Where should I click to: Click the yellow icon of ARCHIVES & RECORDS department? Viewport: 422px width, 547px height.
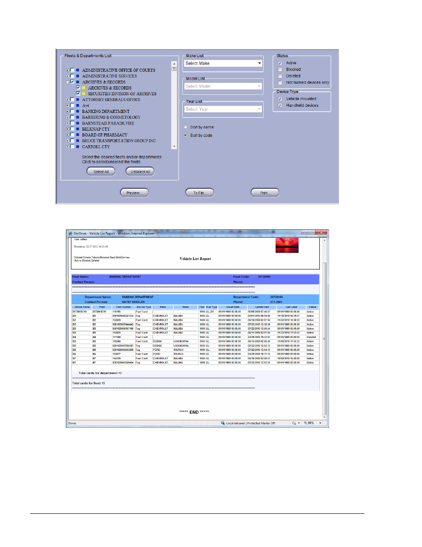tap(83, 88)
